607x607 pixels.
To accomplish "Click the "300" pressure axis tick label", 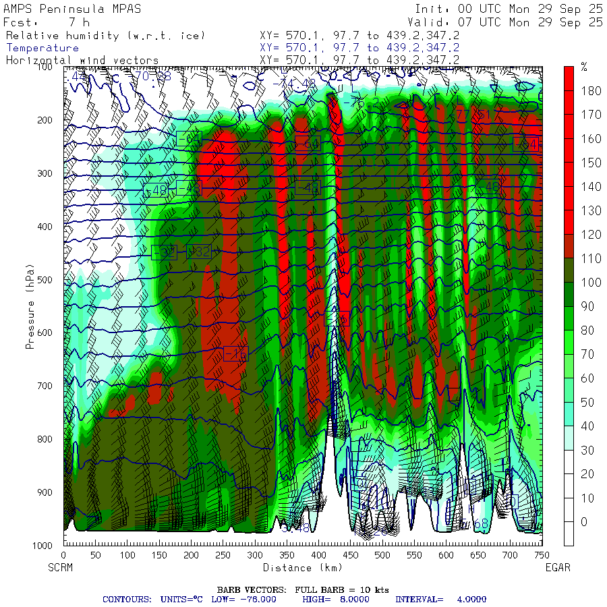I will click(45, 173).
